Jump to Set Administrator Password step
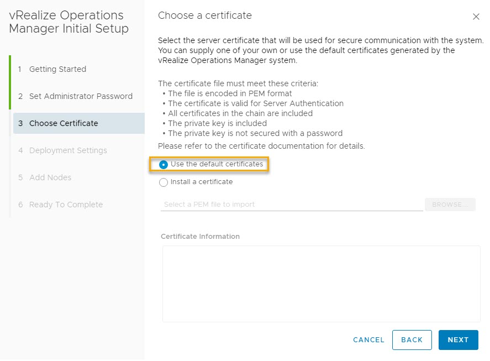The width and height of the screenshot is (490, 361). [81, 96]
